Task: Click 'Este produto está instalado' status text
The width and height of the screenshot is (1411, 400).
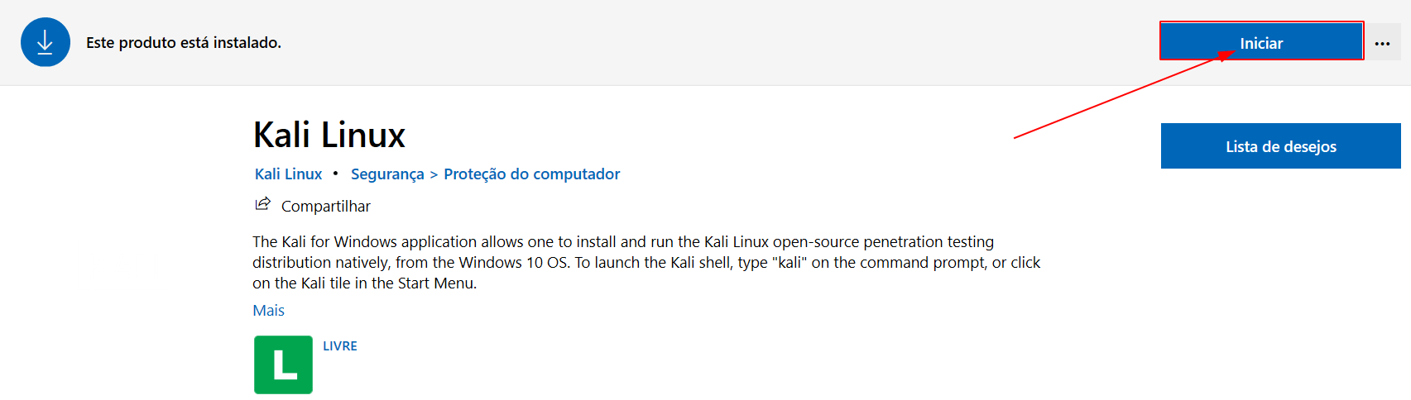Action: [184, 42]
